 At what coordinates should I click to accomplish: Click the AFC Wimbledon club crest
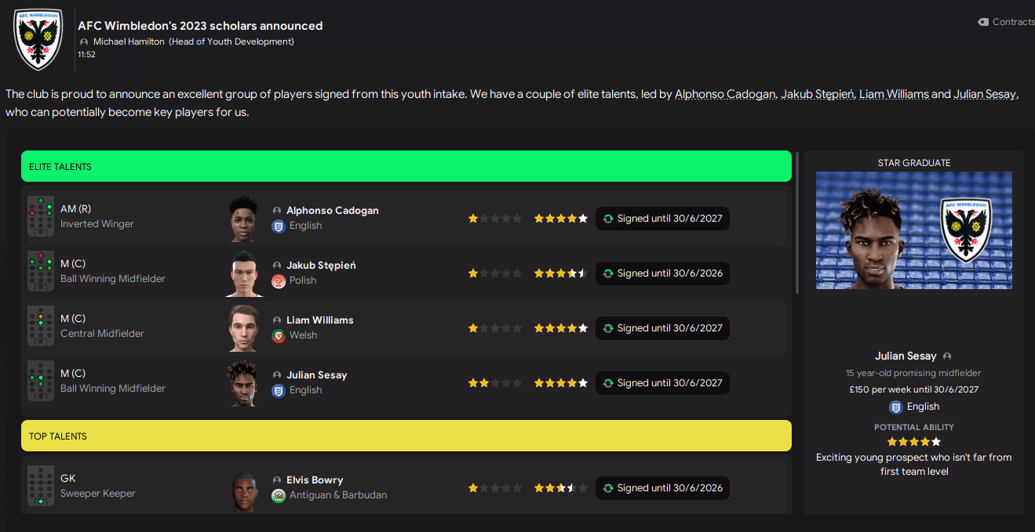pyautogui.click(x=38, y=38)
